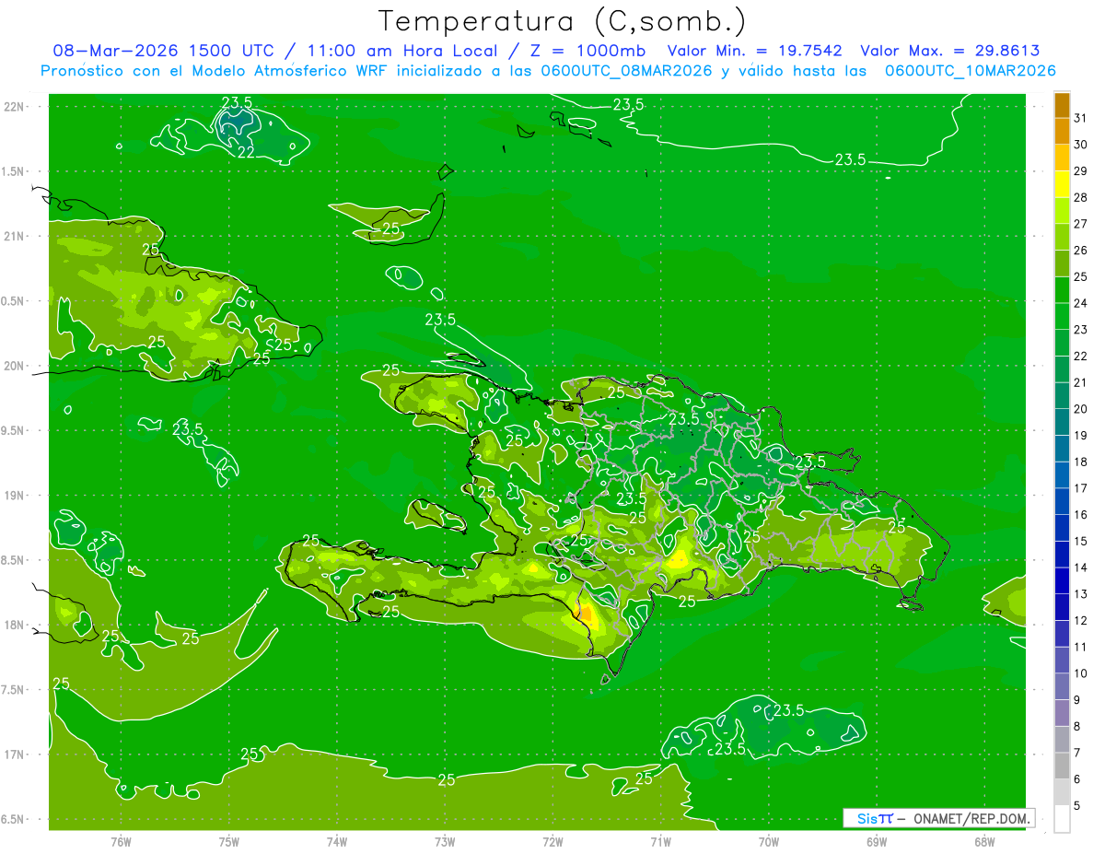The height and width of the screenshot is (854, 1105).
Task: Click the "71W" longitude axis label
Action: [x=660, y=842]
